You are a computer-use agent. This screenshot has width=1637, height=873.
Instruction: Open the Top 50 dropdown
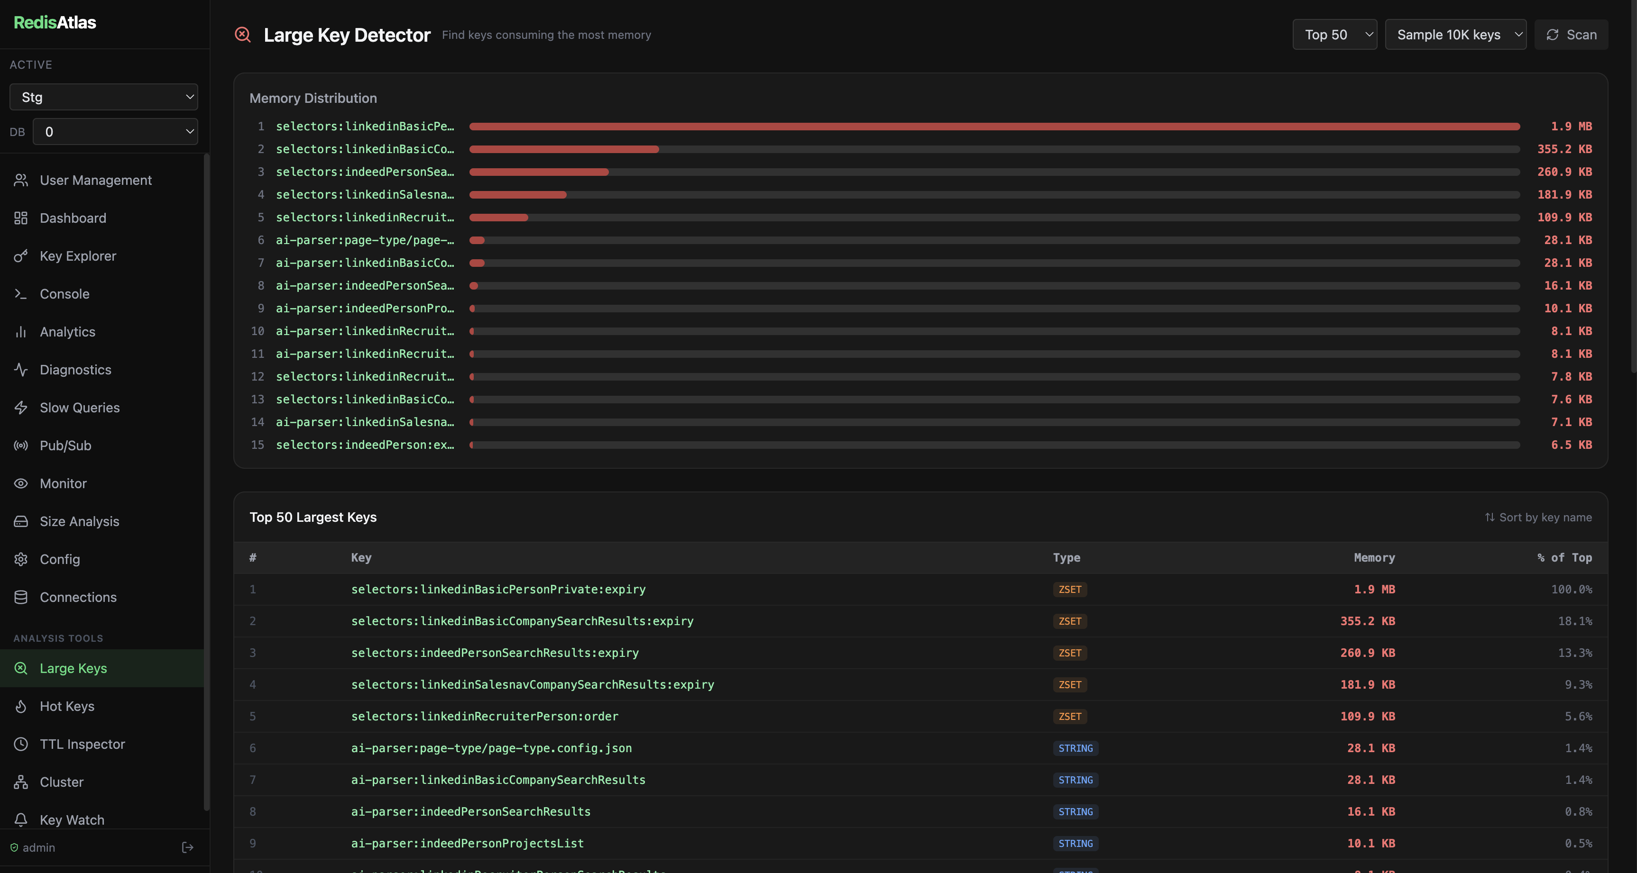(x=1334, y=35)
